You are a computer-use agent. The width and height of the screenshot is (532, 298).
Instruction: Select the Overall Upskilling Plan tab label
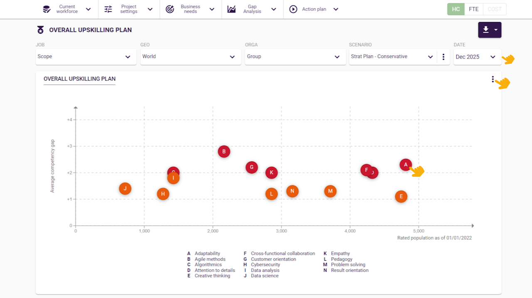pos(79,79)
